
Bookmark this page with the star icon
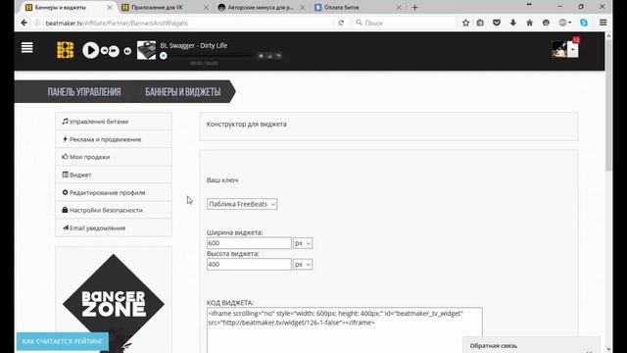tap(465, 23)
